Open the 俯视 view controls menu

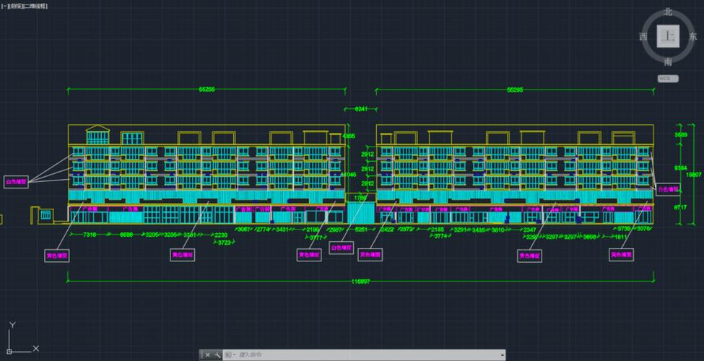[x=16, y=5]
